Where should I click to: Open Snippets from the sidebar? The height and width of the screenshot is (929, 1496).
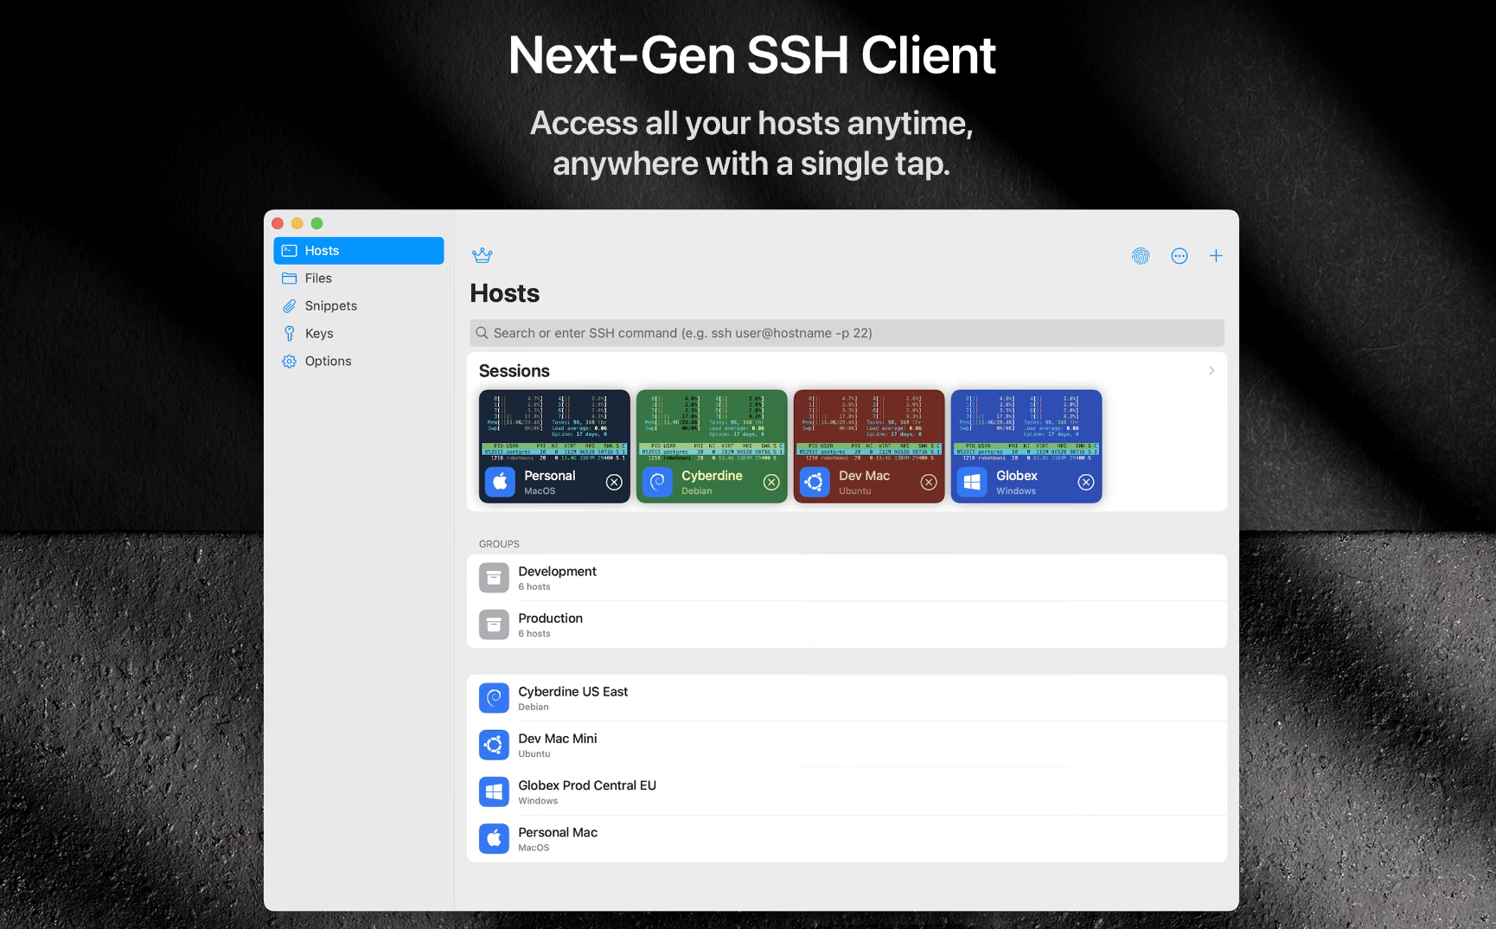pyautogui.click(x=330, y=306)
